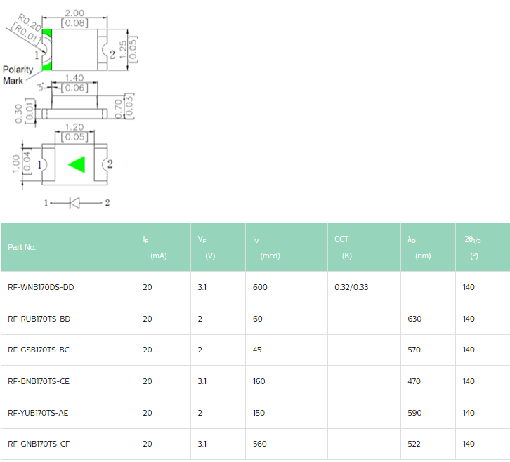This screenshot has width=510, height=462.
Task: Click the green polarity mark on the top view
Action: tap(47, 50)
